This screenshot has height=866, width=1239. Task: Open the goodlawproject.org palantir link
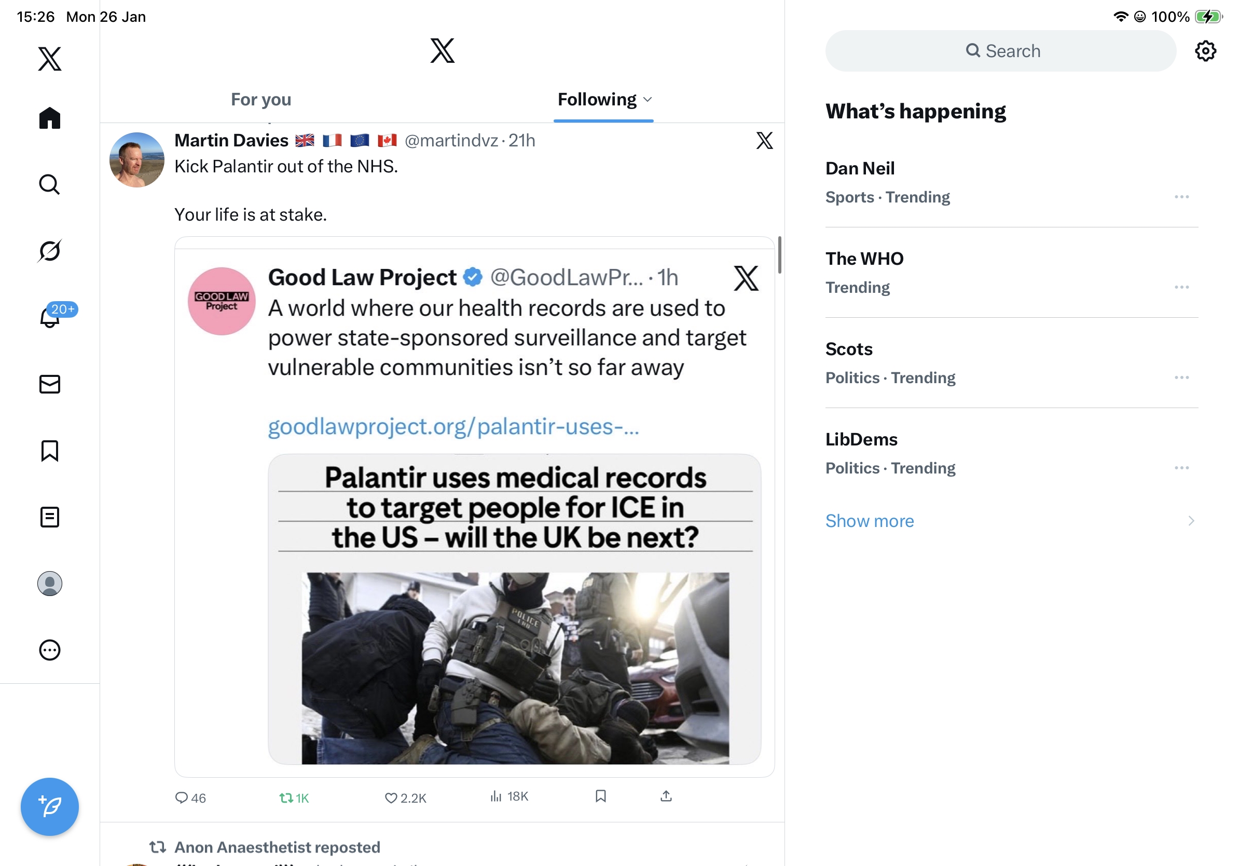[x=453, y=427]
